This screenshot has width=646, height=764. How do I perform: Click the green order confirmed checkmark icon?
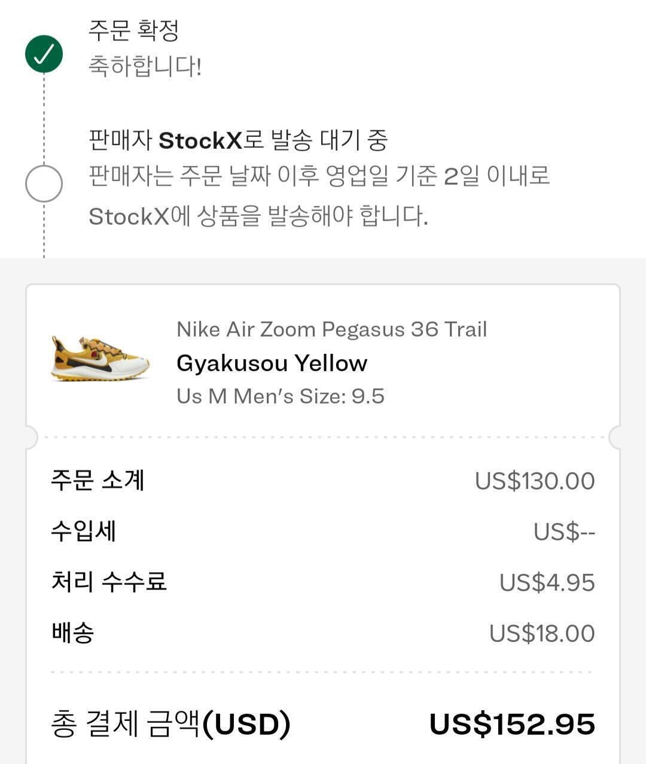44,54
